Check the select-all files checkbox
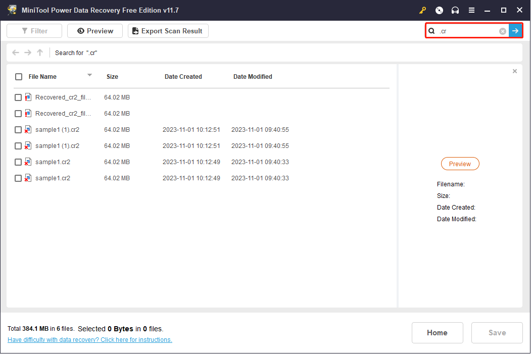This screenshot has width=531, height=354. [18, 77]
